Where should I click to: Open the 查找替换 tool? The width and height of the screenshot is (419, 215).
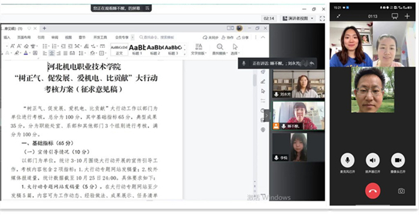click(x=220, y=50)
